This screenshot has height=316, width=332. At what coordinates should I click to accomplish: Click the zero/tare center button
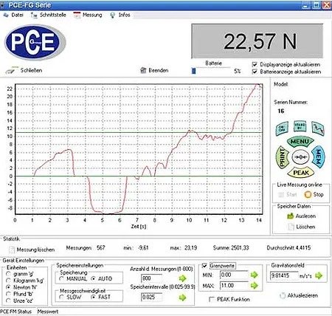click(300, 157)
